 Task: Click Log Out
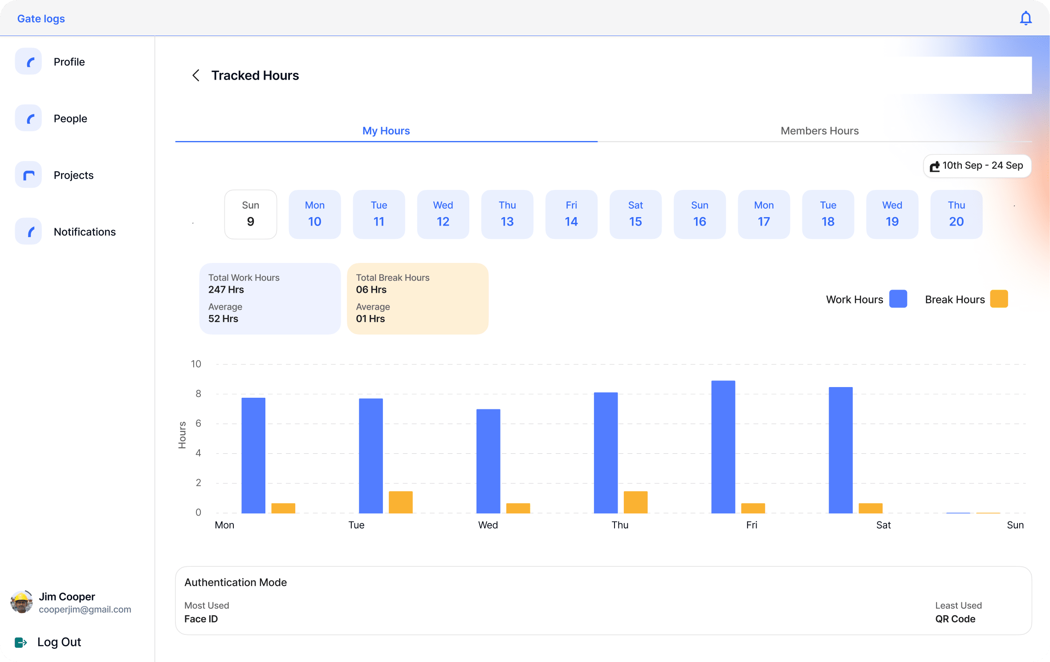click(x=58, y=642)
